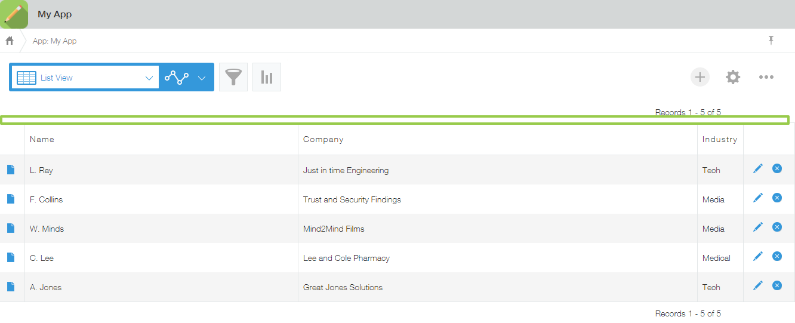Image resolution: width=795 pixels, height=323 pixels.
Task: Delete the F. Collins record
Action: pyautogui.click(x=777, y=198)
